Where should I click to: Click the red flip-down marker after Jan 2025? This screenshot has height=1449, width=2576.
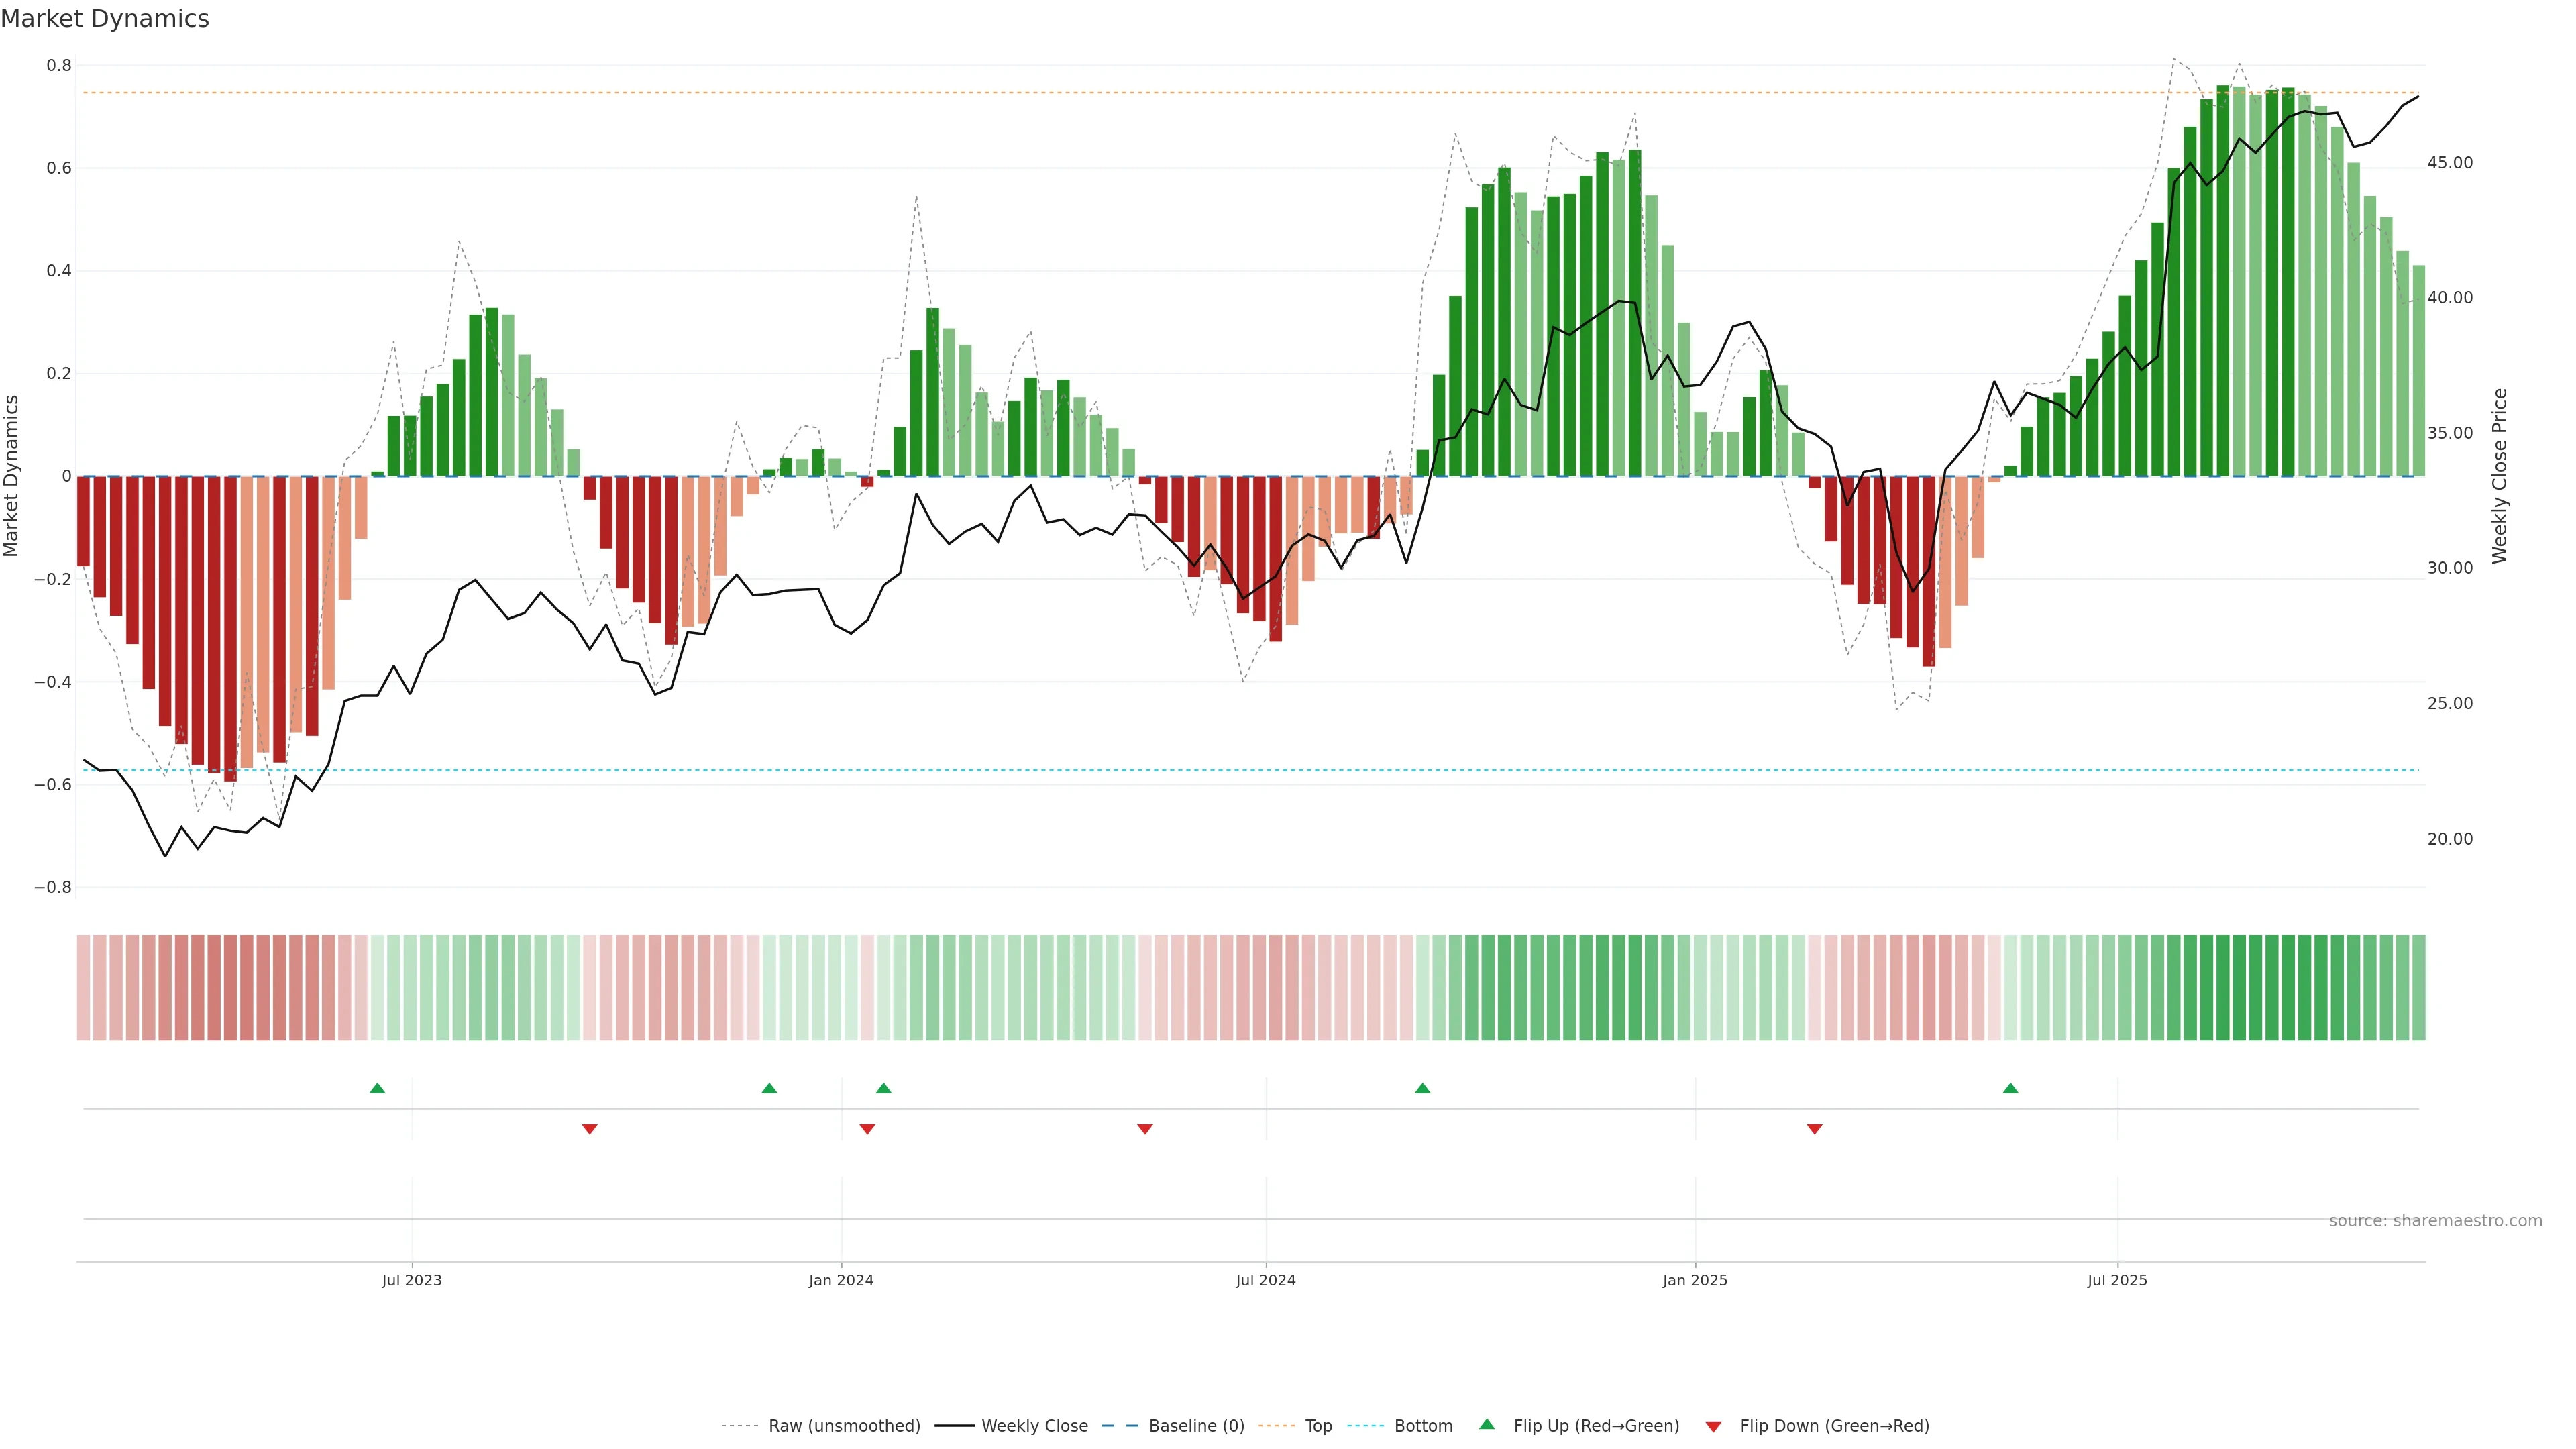point(1814,1129)
